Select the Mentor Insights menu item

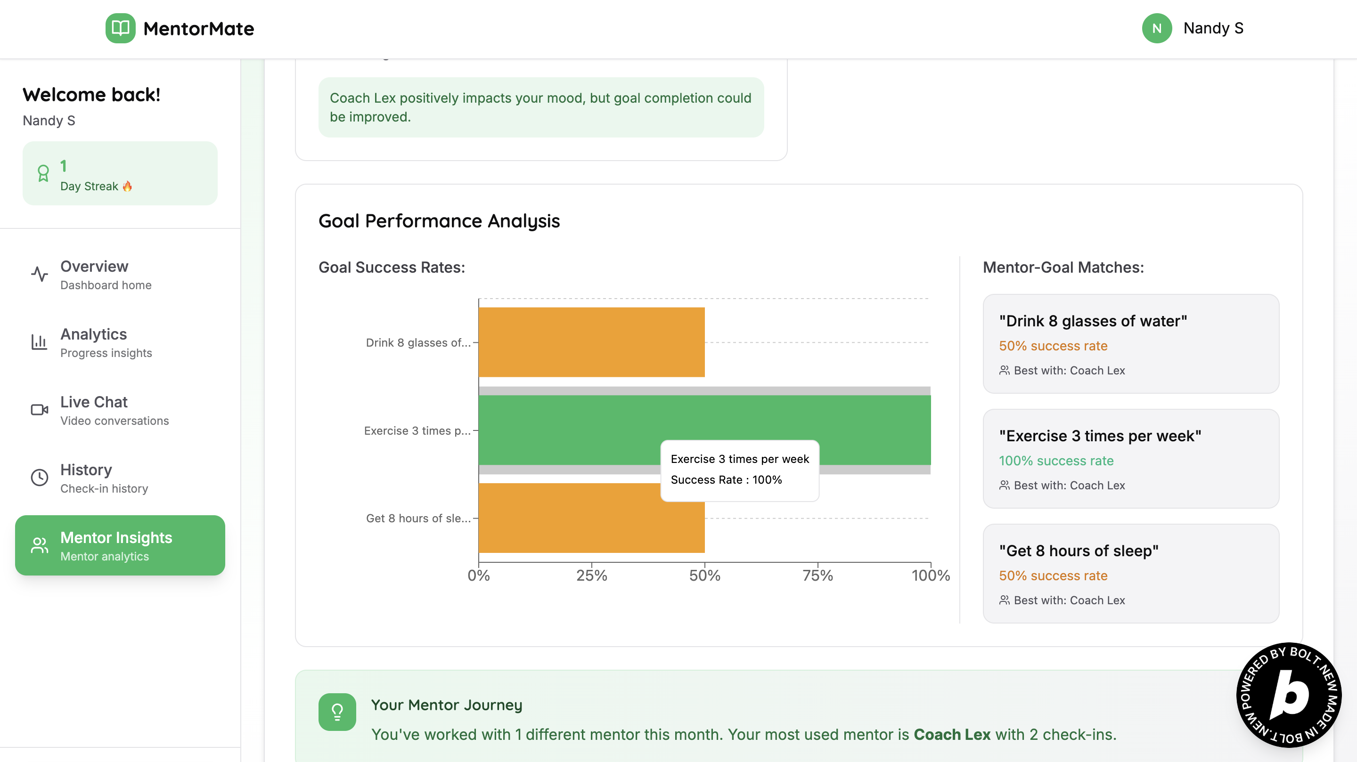[120, 545]
